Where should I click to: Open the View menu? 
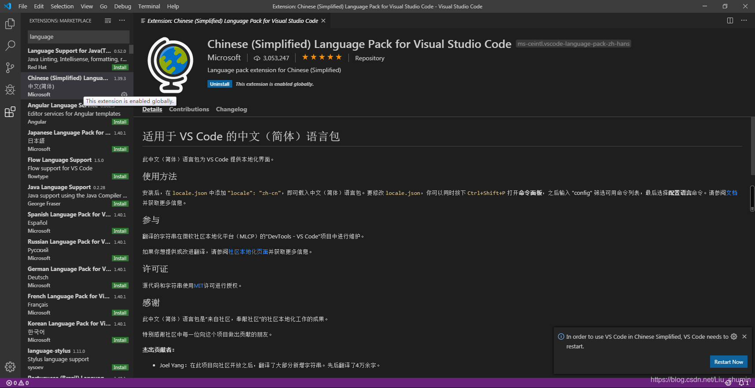pos(87,6)
